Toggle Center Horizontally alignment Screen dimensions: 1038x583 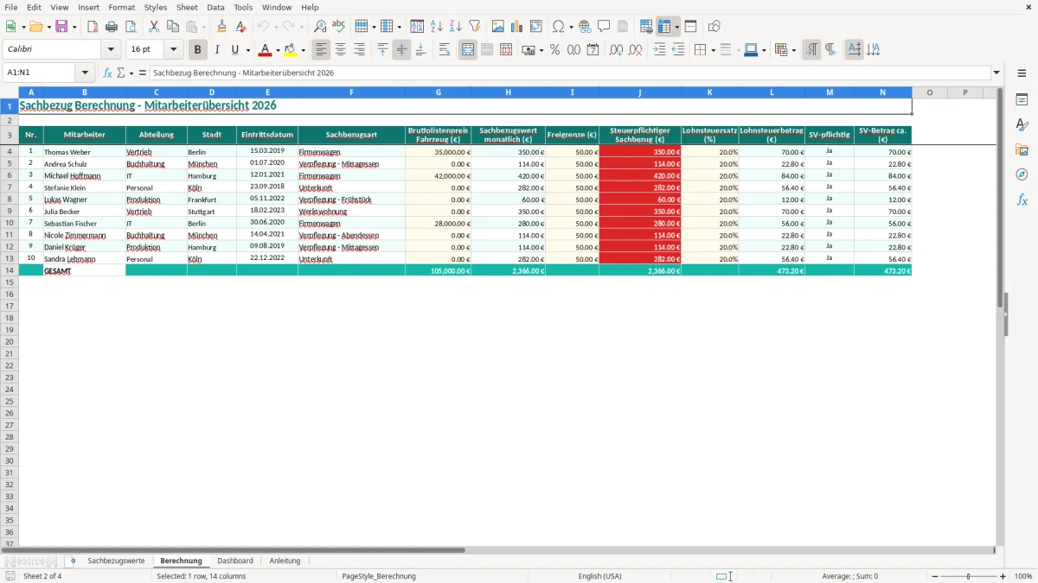(x=341, y=50)
